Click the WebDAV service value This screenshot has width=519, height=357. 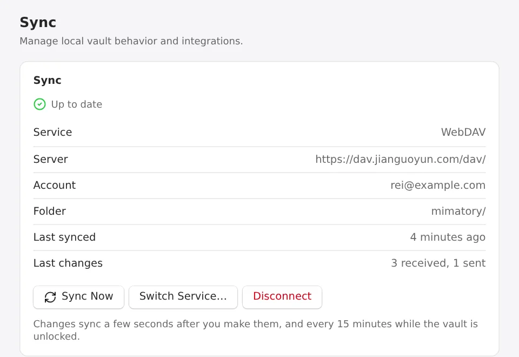[463, 132]
